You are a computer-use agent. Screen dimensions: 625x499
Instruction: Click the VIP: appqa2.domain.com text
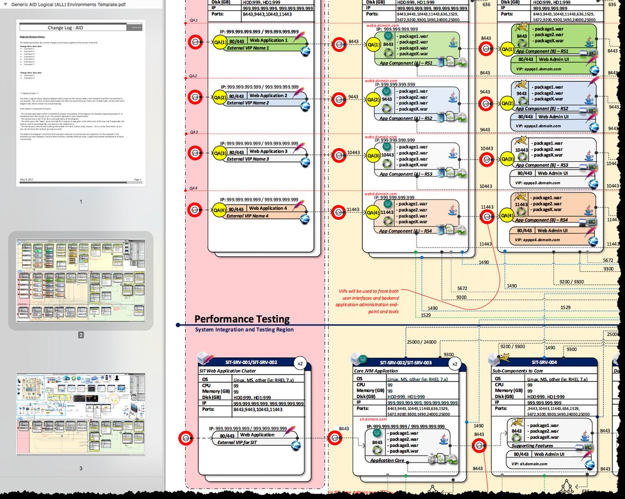tap(538, 126)
